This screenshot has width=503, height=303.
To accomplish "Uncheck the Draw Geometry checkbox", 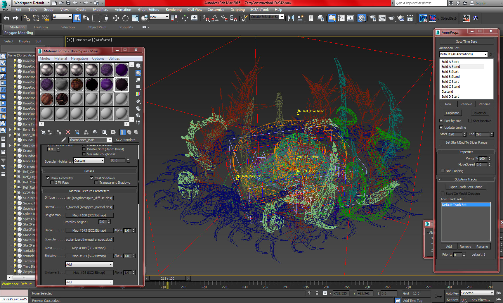I will (x=48, y=178).
